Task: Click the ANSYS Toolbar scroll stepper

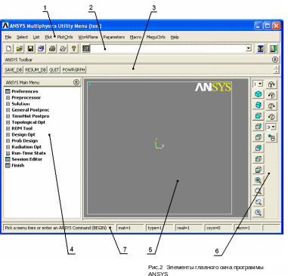Action: click(277, 69)
